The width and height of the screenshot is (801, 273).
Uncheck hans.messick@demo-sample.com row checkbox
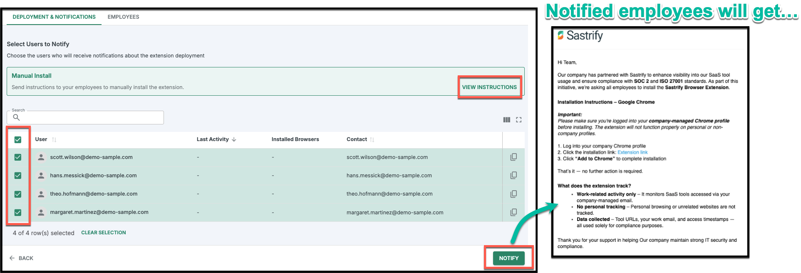click(18, 175)
